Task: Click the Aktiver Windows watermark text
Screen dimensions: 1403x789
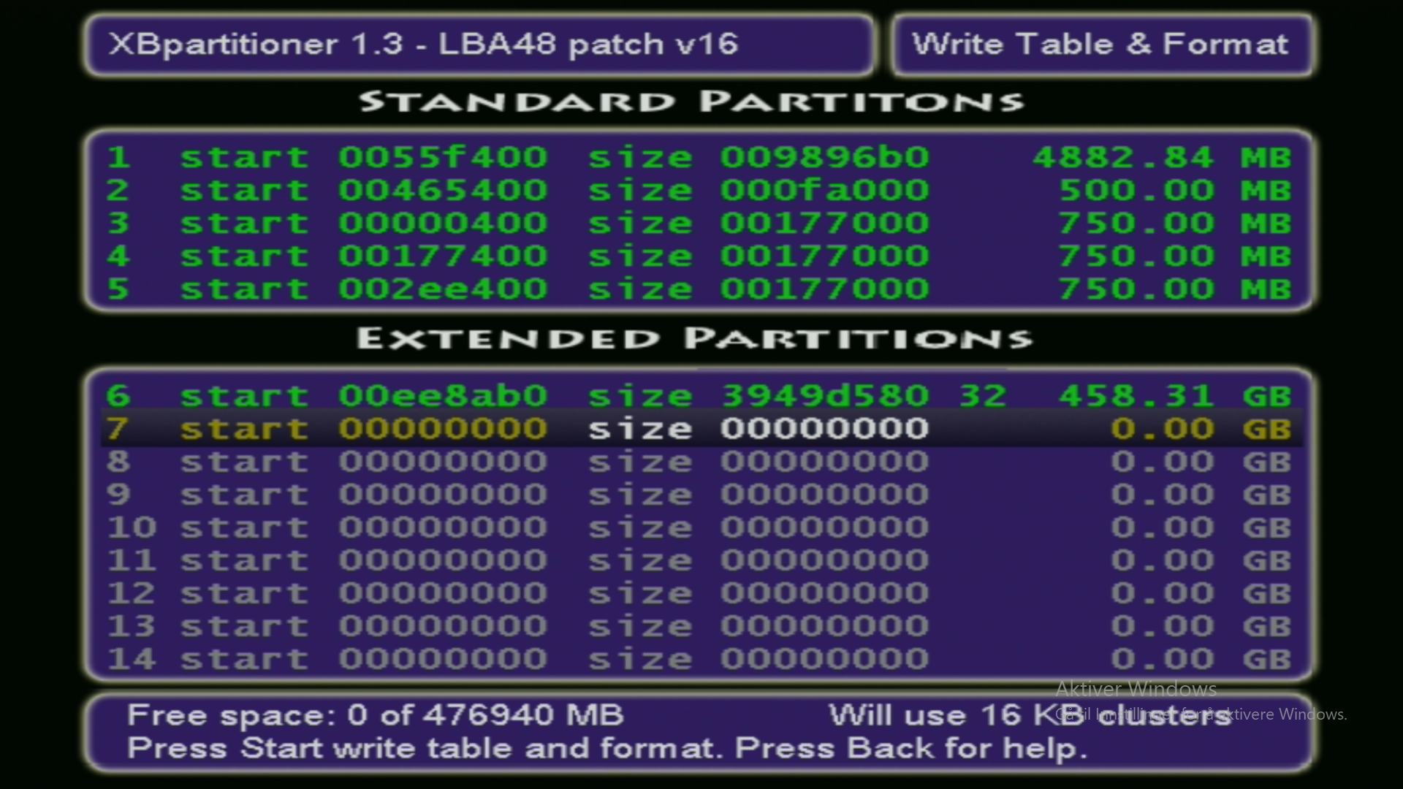Action: point(1136,688)
